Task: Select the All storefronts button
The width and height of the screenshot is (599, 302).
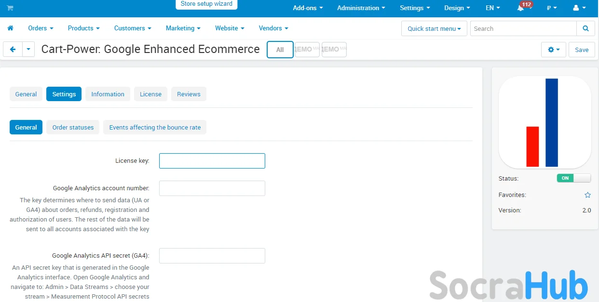Action: click(x=280, y=50)
